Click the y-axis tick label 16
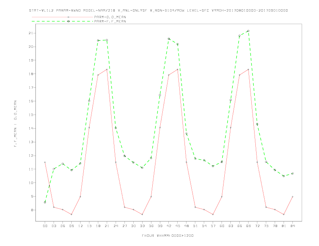This screenshot has height=246, width=319. pyautogui.click(x=31, y=101)
